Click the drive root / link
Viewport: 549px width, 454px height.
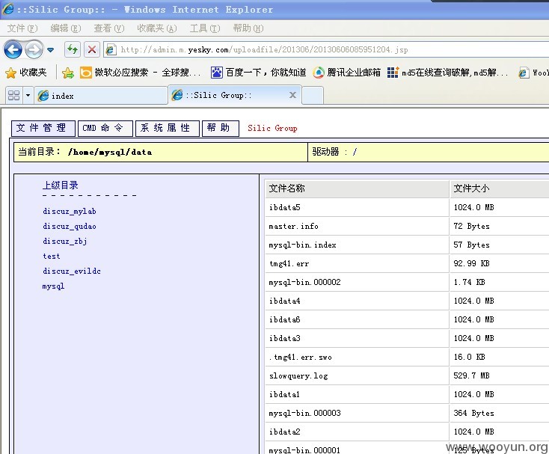pos(355,152)
